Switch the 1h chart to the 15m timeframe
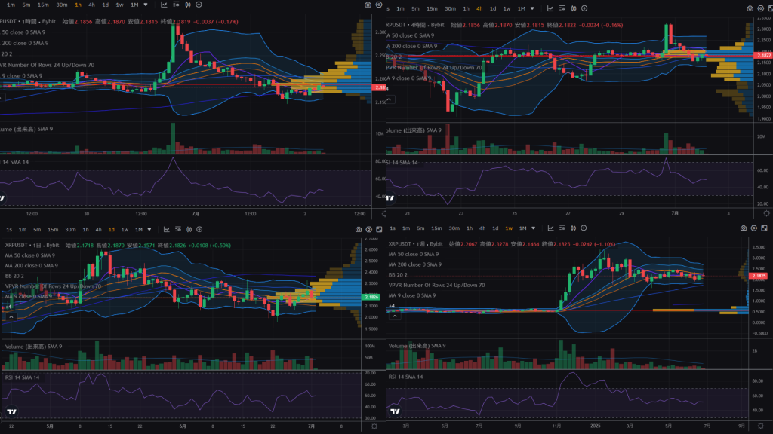Image resolution: width=773 pixels, height=434 pixels. tap(43, 5)
